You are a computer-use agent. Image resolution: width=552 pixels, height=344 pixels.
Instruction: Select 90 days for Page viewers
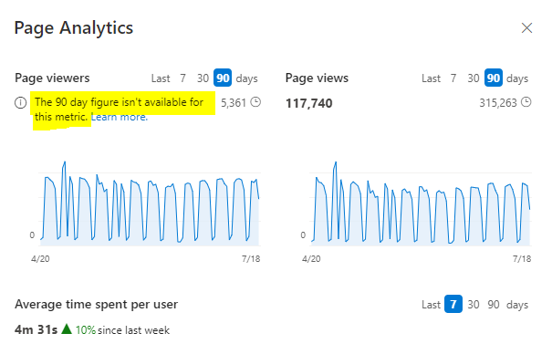point(223,78)
